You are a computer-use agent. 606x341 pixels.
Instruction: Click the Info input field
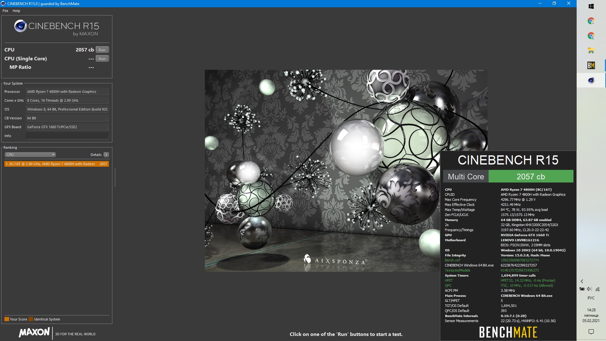pyautogui.click(x=67, y=136)
